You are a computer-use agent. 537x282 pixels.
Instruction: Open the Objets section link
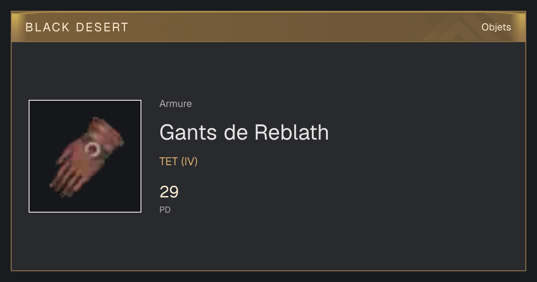(496, 27)
